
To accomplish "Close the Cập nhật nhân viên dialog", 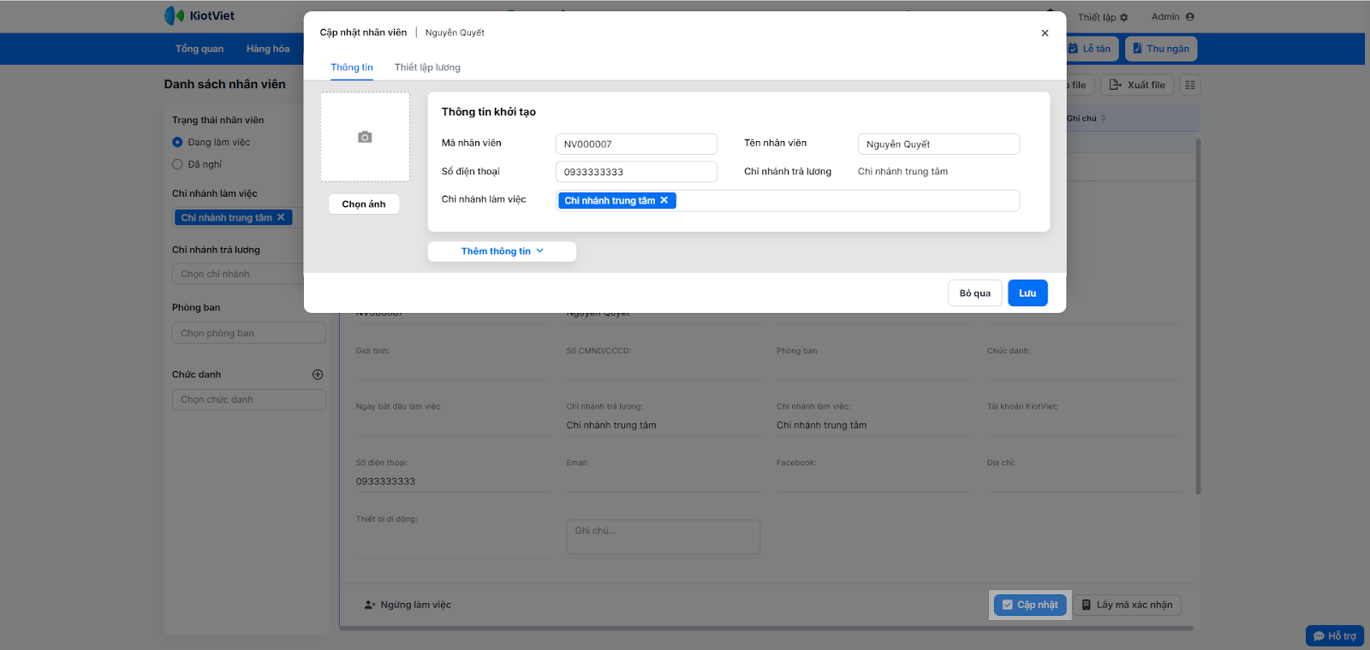I will click(x=1045, y=32).
